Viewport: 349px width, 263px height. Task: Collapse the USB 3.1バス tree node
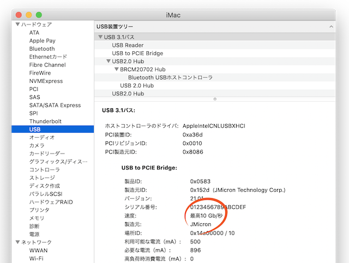pos(100,37)
